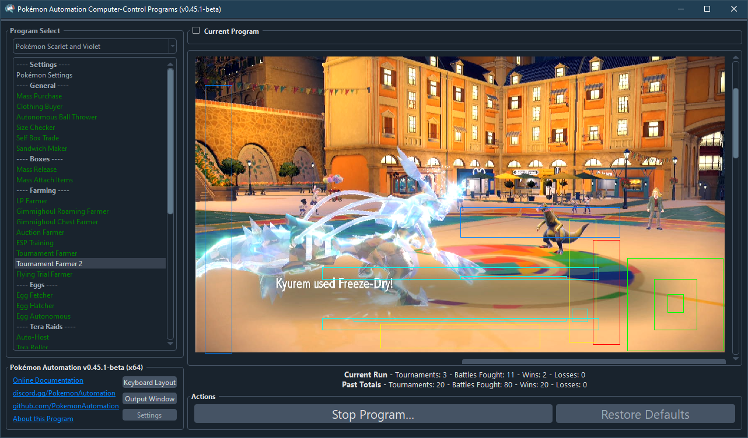The height and width of the screenshot is (438, 748).
Task: Show the Output Window
Action: tap(149, 399)
